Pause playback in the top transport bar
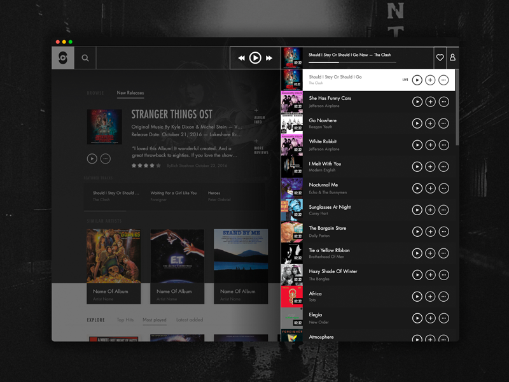 click(x=254, y=57)
